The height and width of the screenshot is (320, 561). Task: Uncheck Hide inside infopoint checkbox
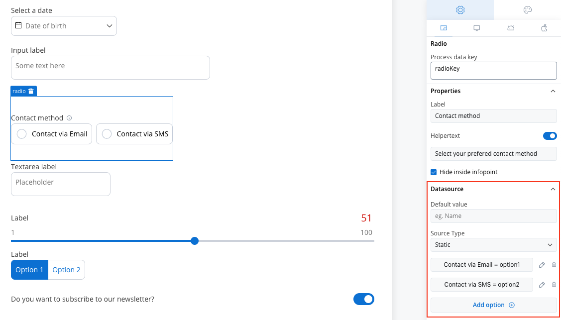[434, 172]
